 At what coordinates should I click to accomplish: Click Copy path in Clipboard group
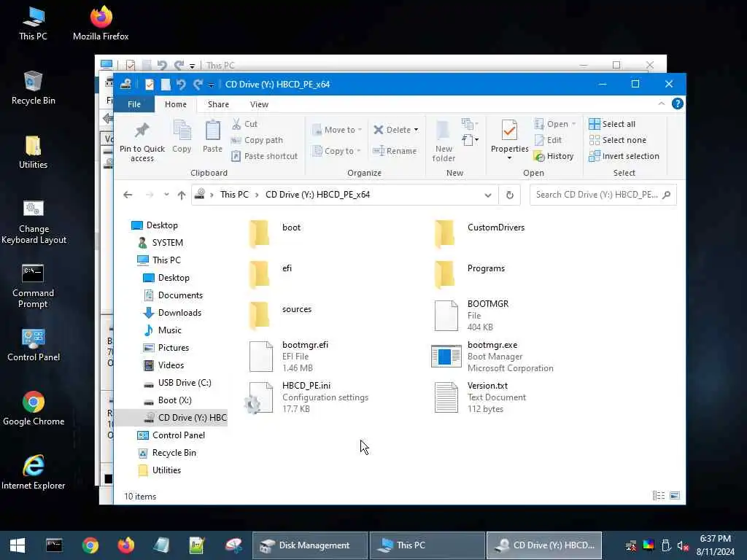point(257,140)
